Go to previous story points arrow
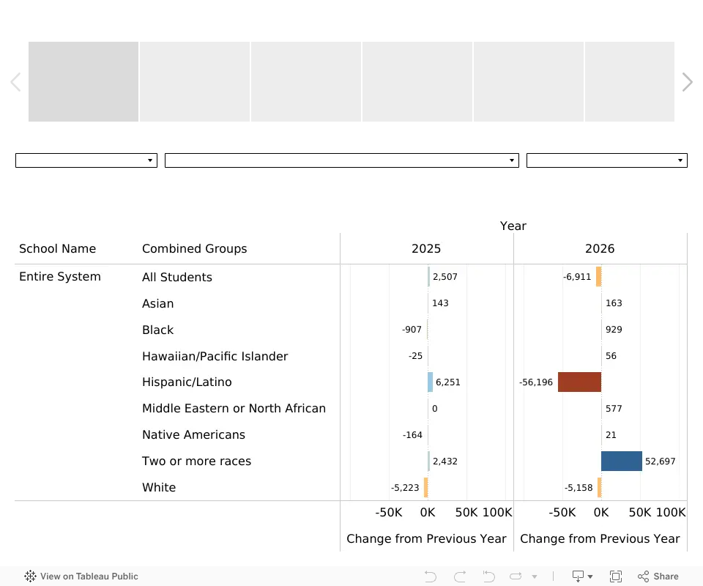Viewport: 703px width, 586px height. pyautogui.click(x=15, y=82)
